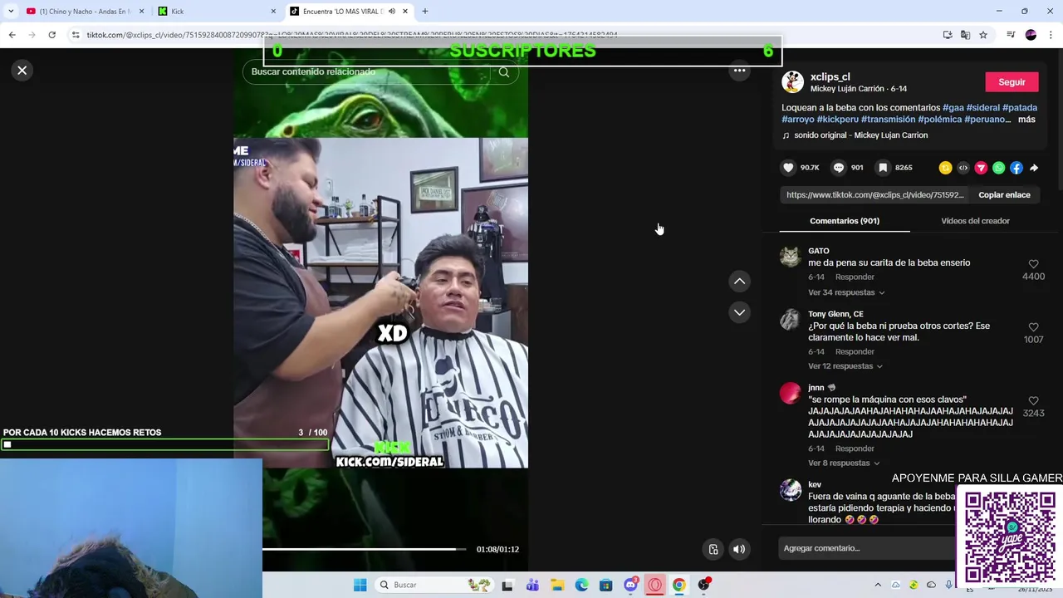Bookmark this page with star
The height and width of the screenshot is (598, 1063).
[x=983, y=35]
